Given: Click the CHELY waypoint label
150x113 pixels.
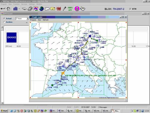Looking at the screenshot, I should (65, 77).
